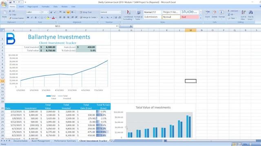Image resolution: width=261 pixels, height=146 pixels.
Task: Undo the last action
Action: 14,2
